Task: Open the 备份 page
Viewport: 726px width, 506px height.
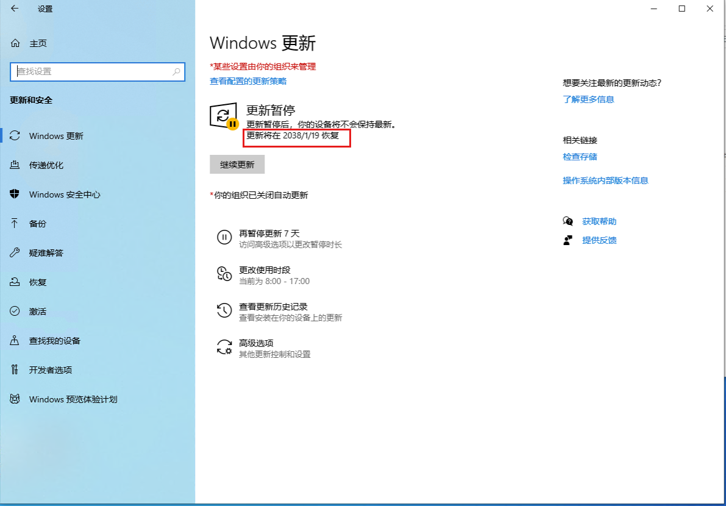Action: (x=98, y=224)
